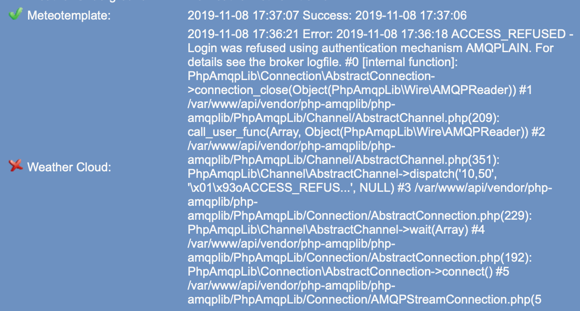Click the AbstractConnection.php(229) line
The height and width of the screenshot is (311, 580).
coord(359,216)
